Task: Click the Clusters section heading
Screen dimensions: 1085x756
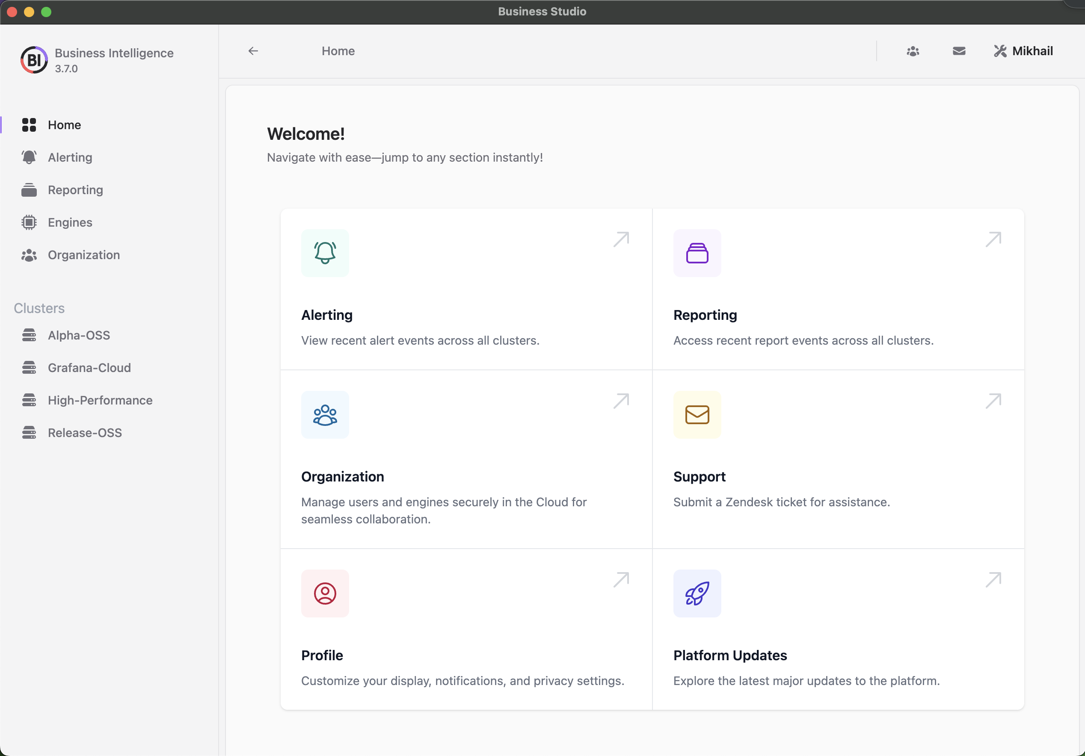Action: (39, 308)
